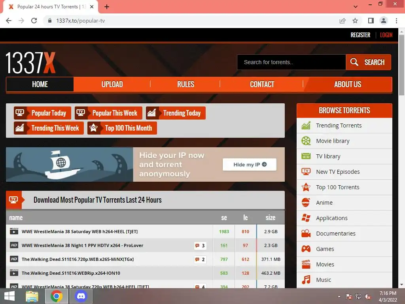This screenshot has width=405, height=304.
Task: Click the chart icon beside Trending Today
Action: tap(151, 113)
